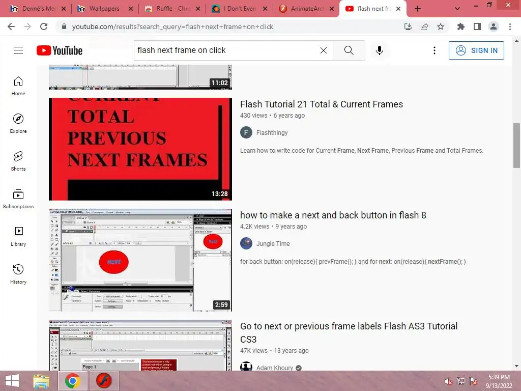Image resolution: width=521 pixels, height=391 pixels.
Task: Open the Action Center flag icon
Action: [x=473, y=381]
